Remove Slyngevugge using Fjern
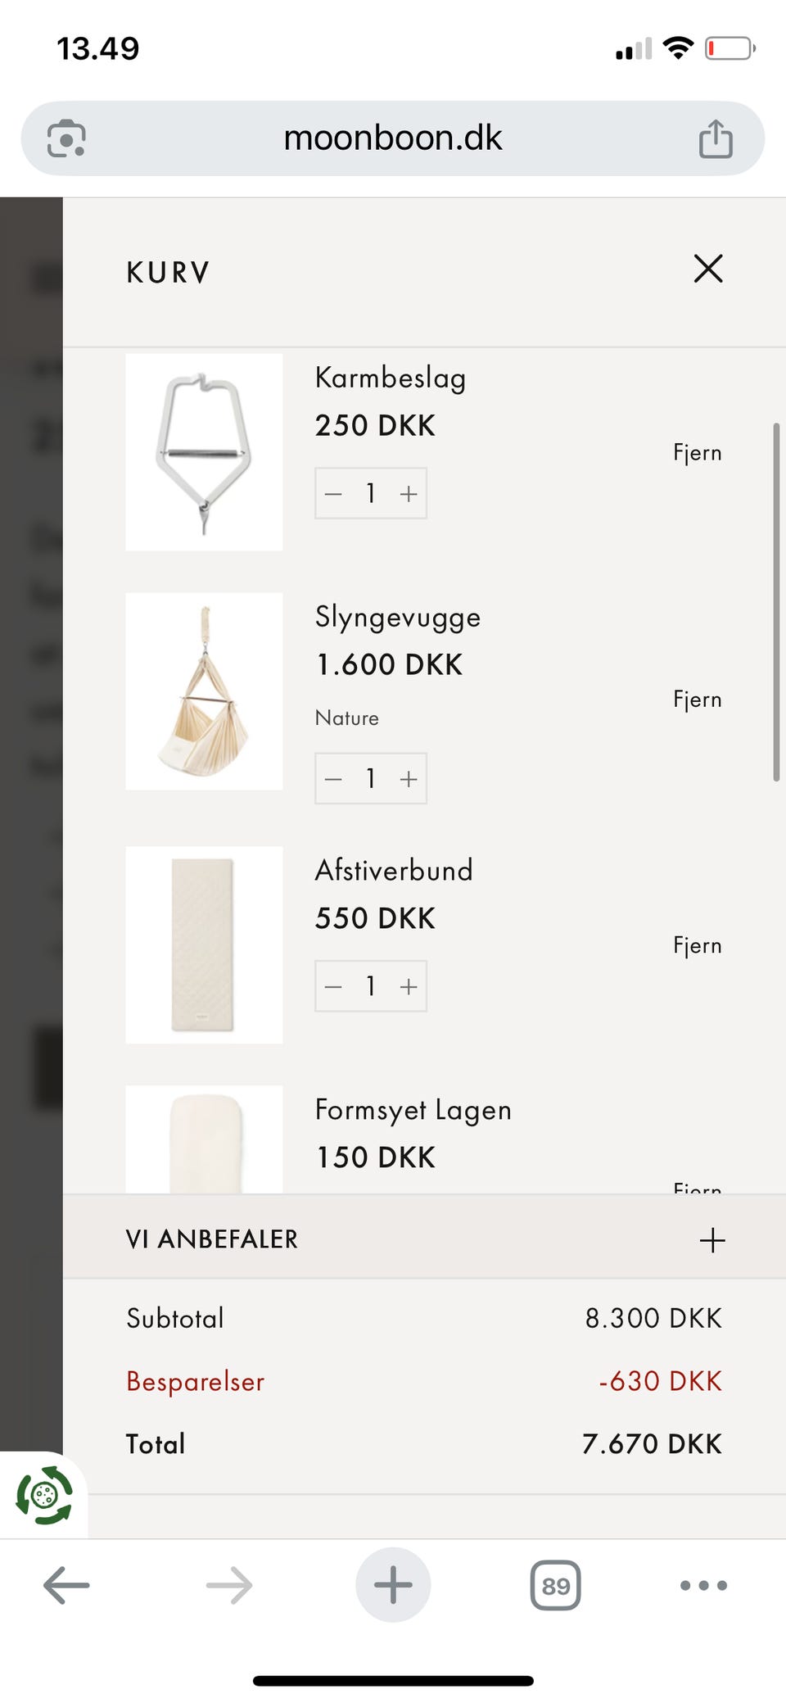 pyautogui.click(x=697, y=700)
